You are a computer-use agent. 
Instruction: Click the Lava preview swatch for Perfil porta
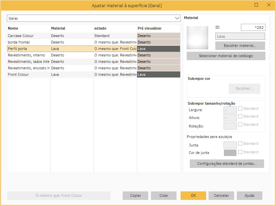[158, 49]
